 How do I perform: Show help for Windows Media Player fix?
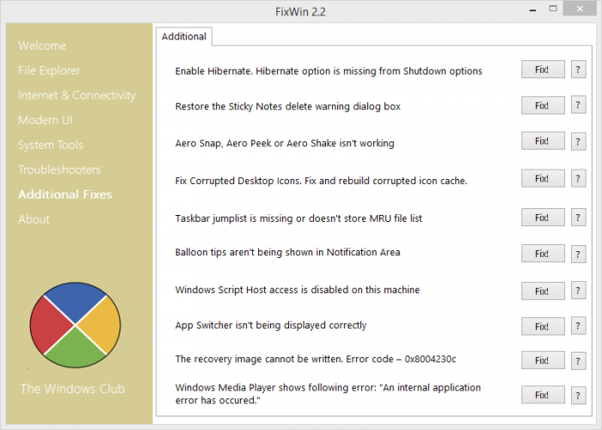click(x=578, y=396)
